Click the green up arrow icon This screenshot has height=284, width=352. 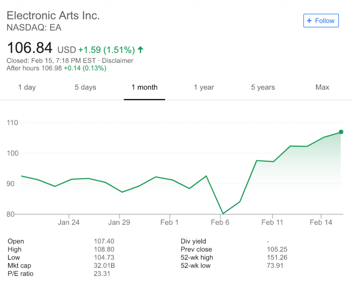point(140,49)
